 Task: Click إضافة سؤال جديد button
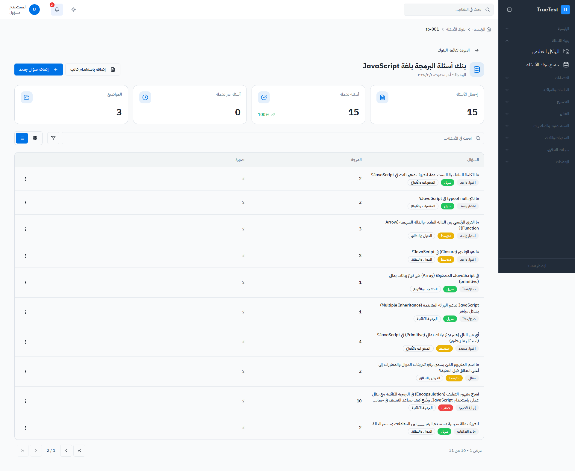39,70
